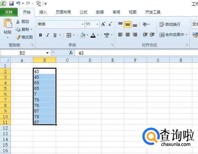Viewport: 198px width, 154px height.
Task: Click the font color red A swatch
Action: click(x=93, y=35)
